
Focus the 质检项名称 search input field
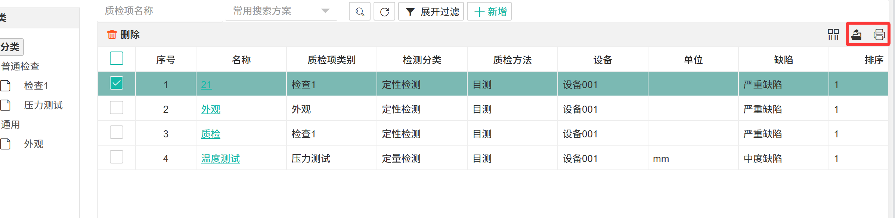161,11
